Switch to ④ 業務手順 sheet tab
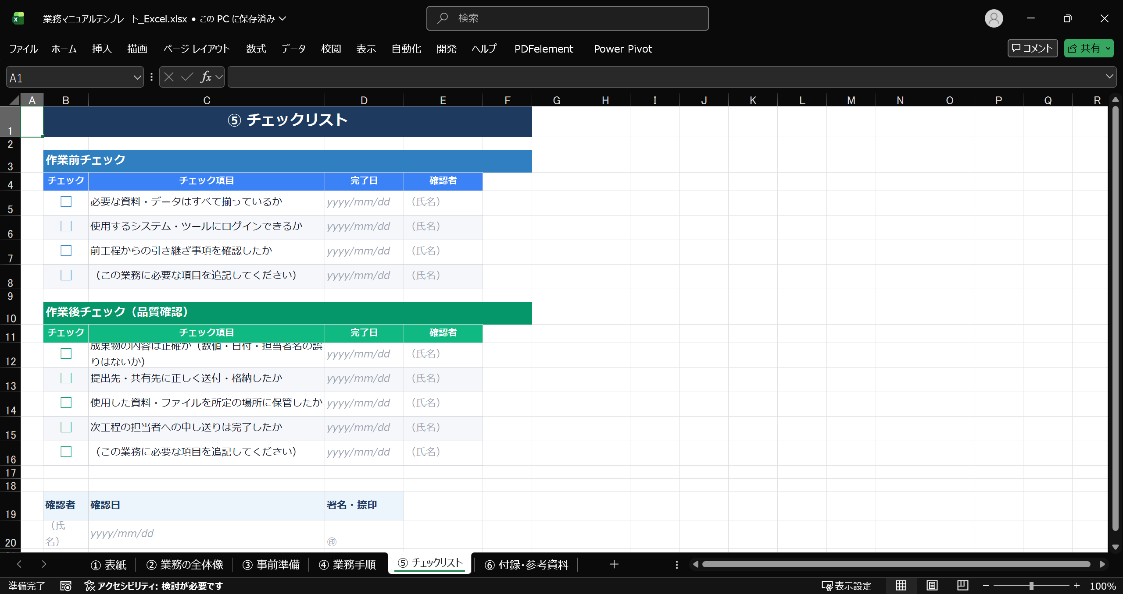This screenshot has height=594, width=1123. 347,565
